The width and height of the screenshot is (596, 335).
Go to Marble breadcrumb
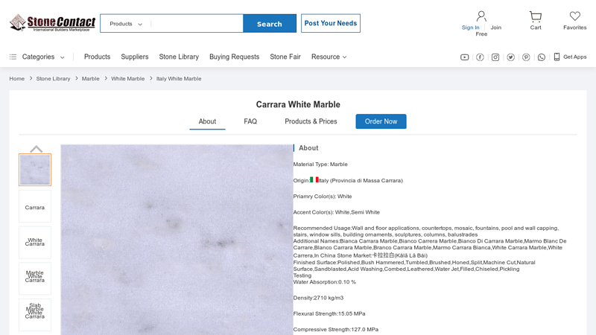point(90,79)
